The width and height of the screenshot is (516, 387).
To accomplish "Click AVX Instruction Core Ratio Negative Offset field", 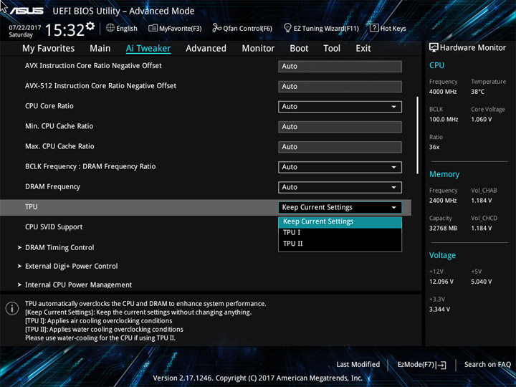I will click(x=340, y=66).
